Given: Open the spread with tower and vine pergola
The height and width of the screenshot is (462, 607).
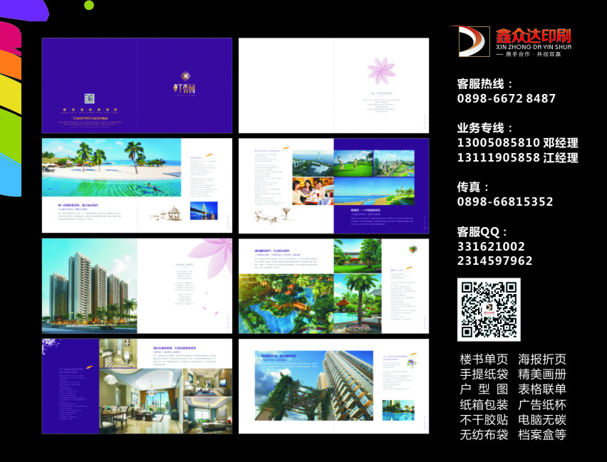Looking at the screenshot, I should [x=333, y=386].
